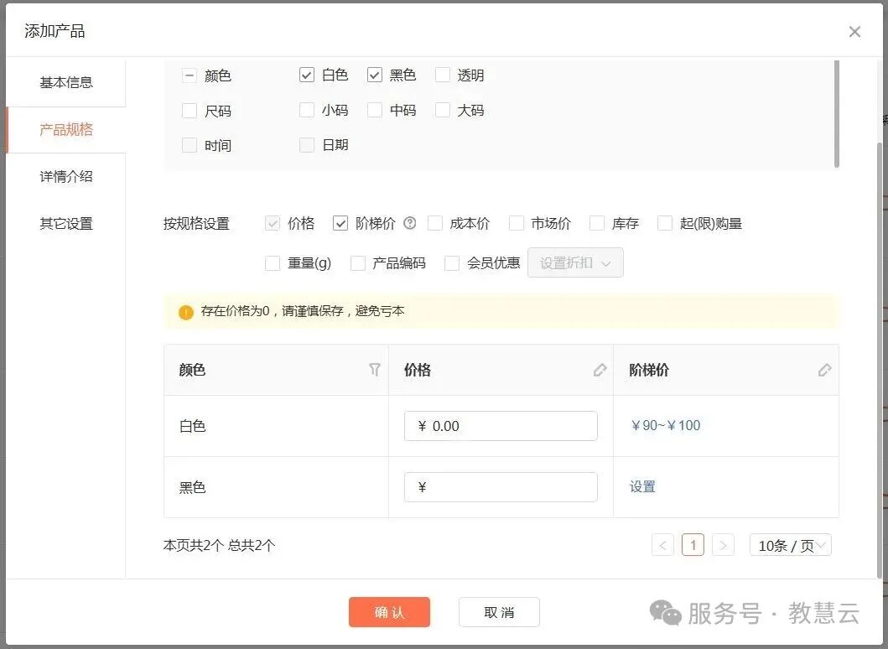The height and width of the screenshot is (649, 888).
Task: Enable the 尺码 specification checkbox
Action: point(190,111)
